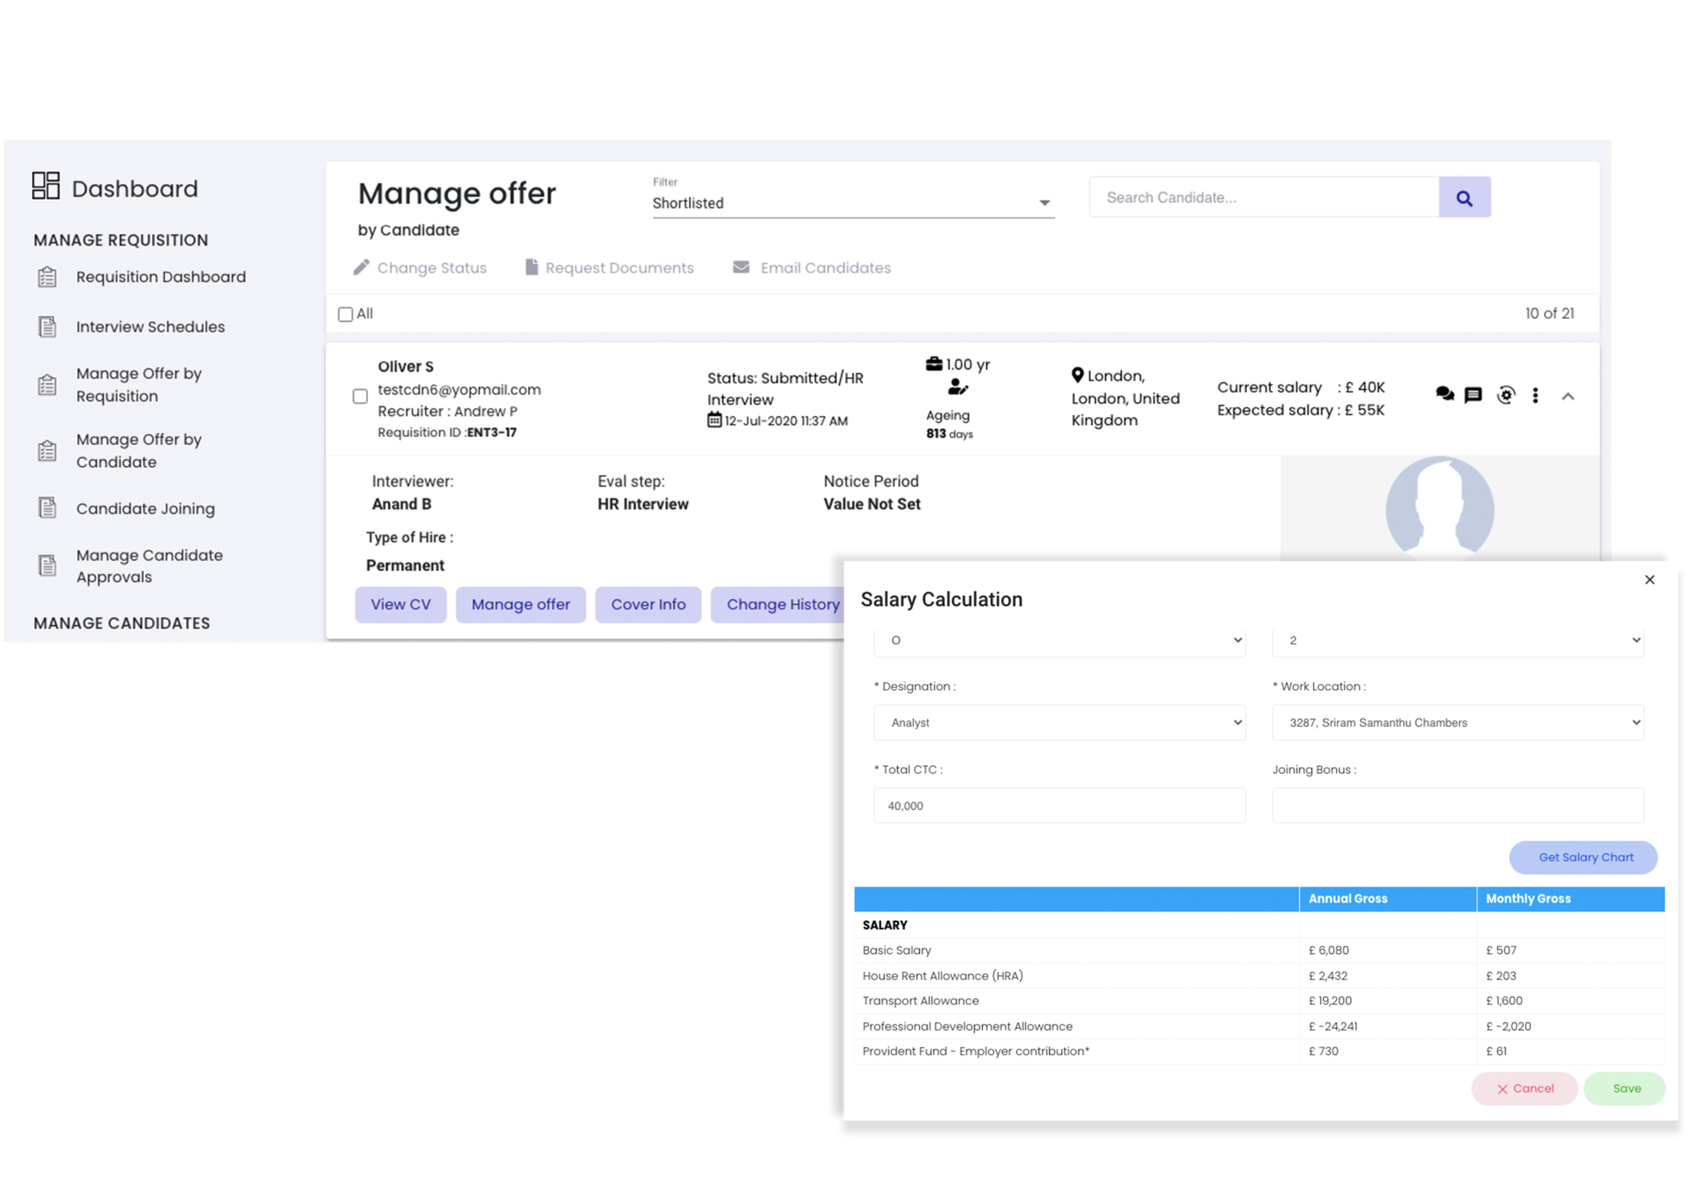The width and height of the screenshot is (1688, 1193).
Task: Click the '10 of 21' record count
Action: (x=1550, y=313)
